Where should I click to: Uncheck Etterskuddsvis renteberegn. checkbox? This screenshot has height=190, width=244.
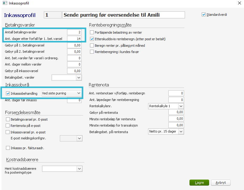(92, 39)
